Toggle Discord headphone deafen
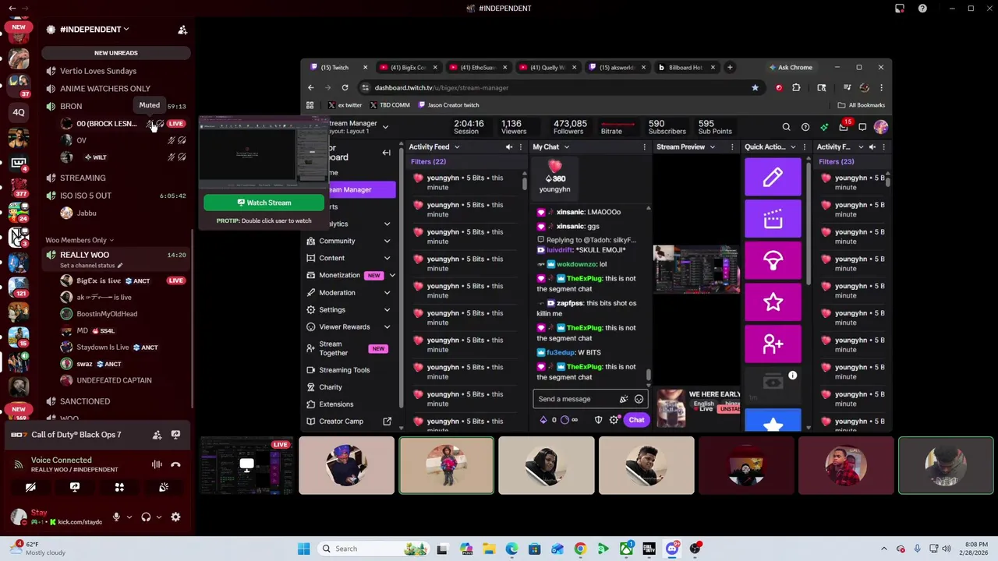This screenshot has width=998, height=561. click(x=146, y=517)
